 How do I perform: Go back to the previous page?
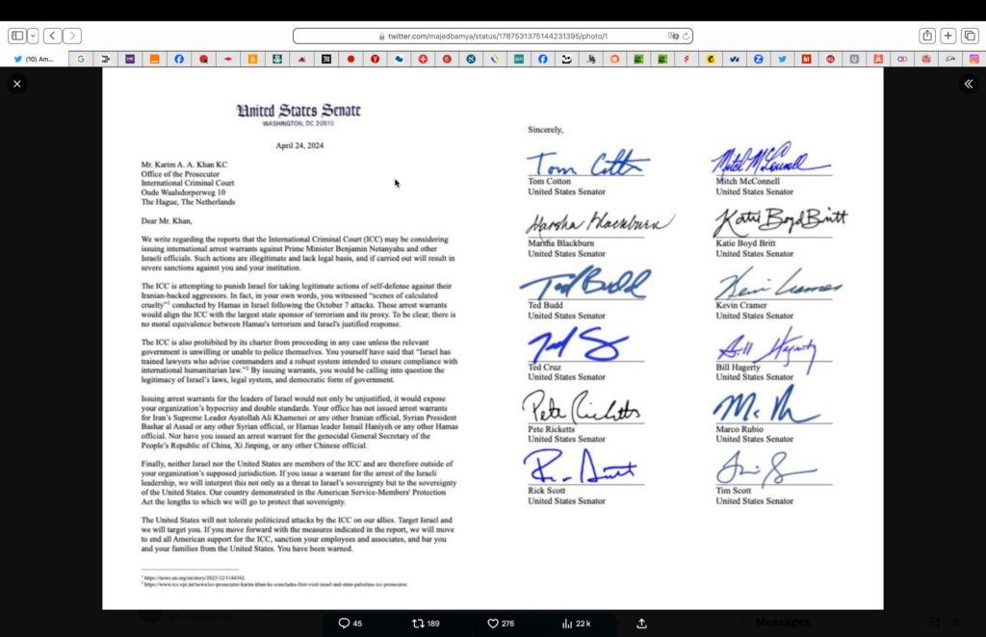[52, 36]
